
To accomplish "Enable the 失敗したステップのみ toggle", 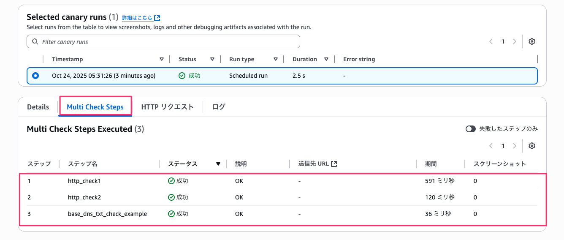I will click(x=470, y=129).
